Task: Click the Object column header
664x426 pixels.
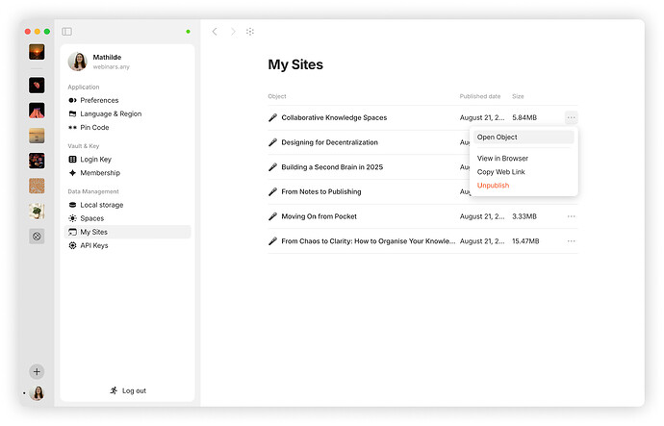Action: click(x=277, y=96)
